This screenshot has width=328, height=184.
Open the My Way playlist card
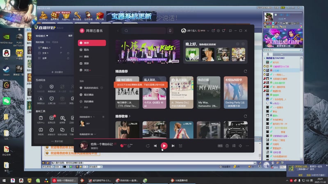pos(209,92)
